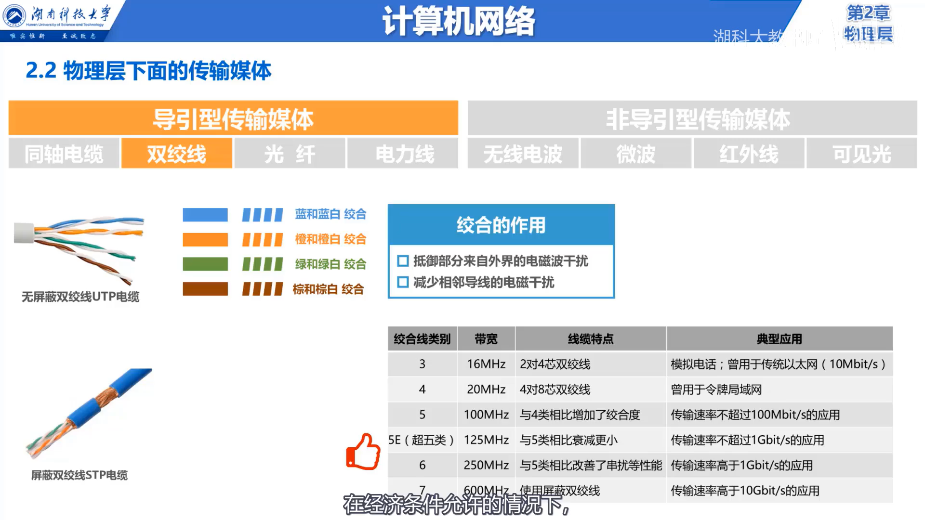Click the 屏蔽双绞线STP电缆 caption

[x=79, y=475]
